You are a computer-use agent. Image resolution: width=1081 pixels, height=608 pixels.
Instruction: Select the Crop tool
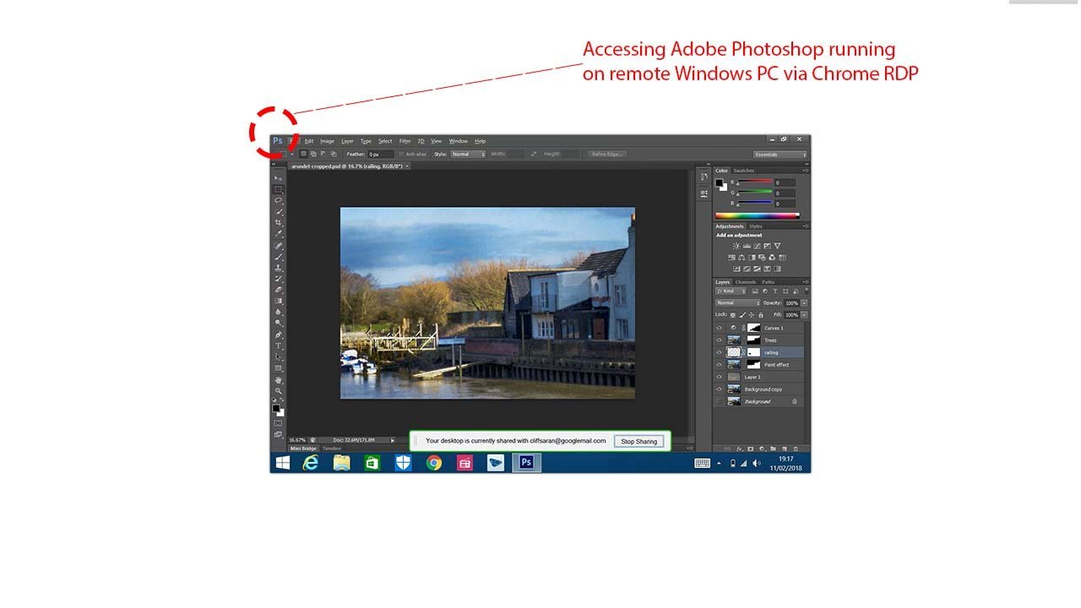tap(278, 223)
